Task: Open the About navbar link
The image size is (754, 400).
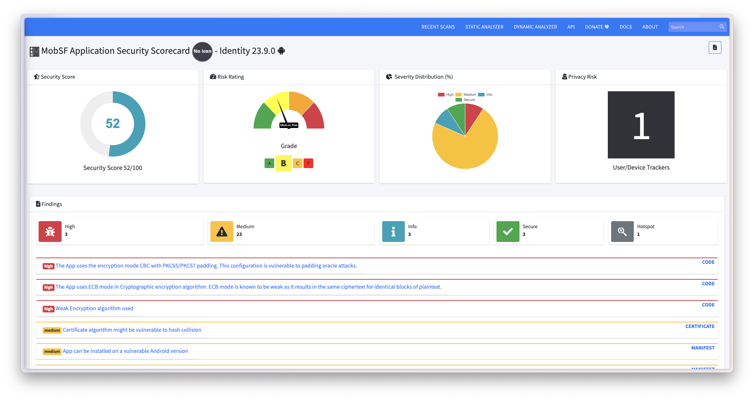Action: pos(650,27)
